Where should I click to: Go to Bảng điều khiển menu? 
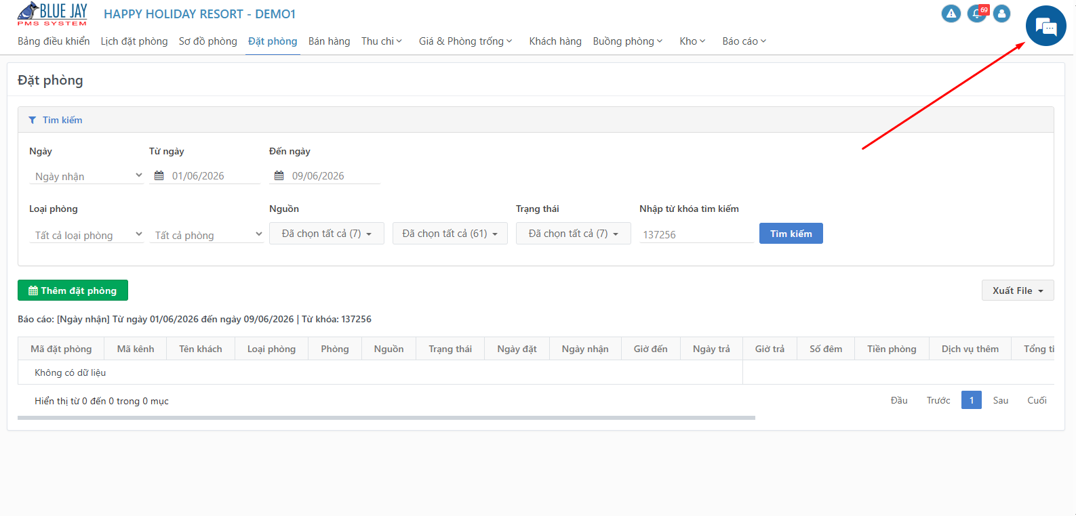[54, 41]
